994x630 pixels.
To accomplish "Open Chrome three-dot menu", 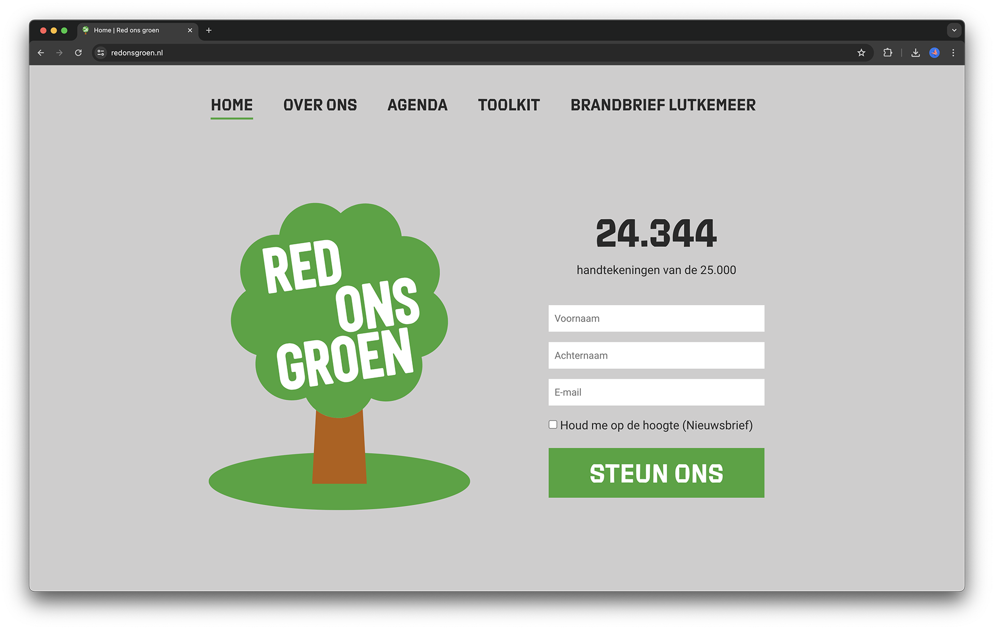I will [953, 53].
